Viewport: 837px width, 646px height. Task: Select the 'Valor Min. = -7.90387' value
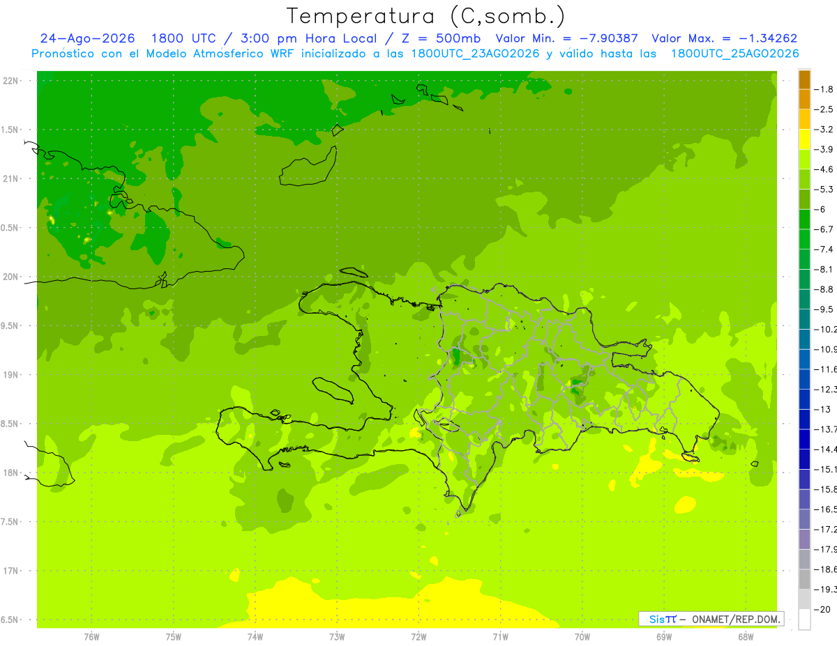(566, 39)
